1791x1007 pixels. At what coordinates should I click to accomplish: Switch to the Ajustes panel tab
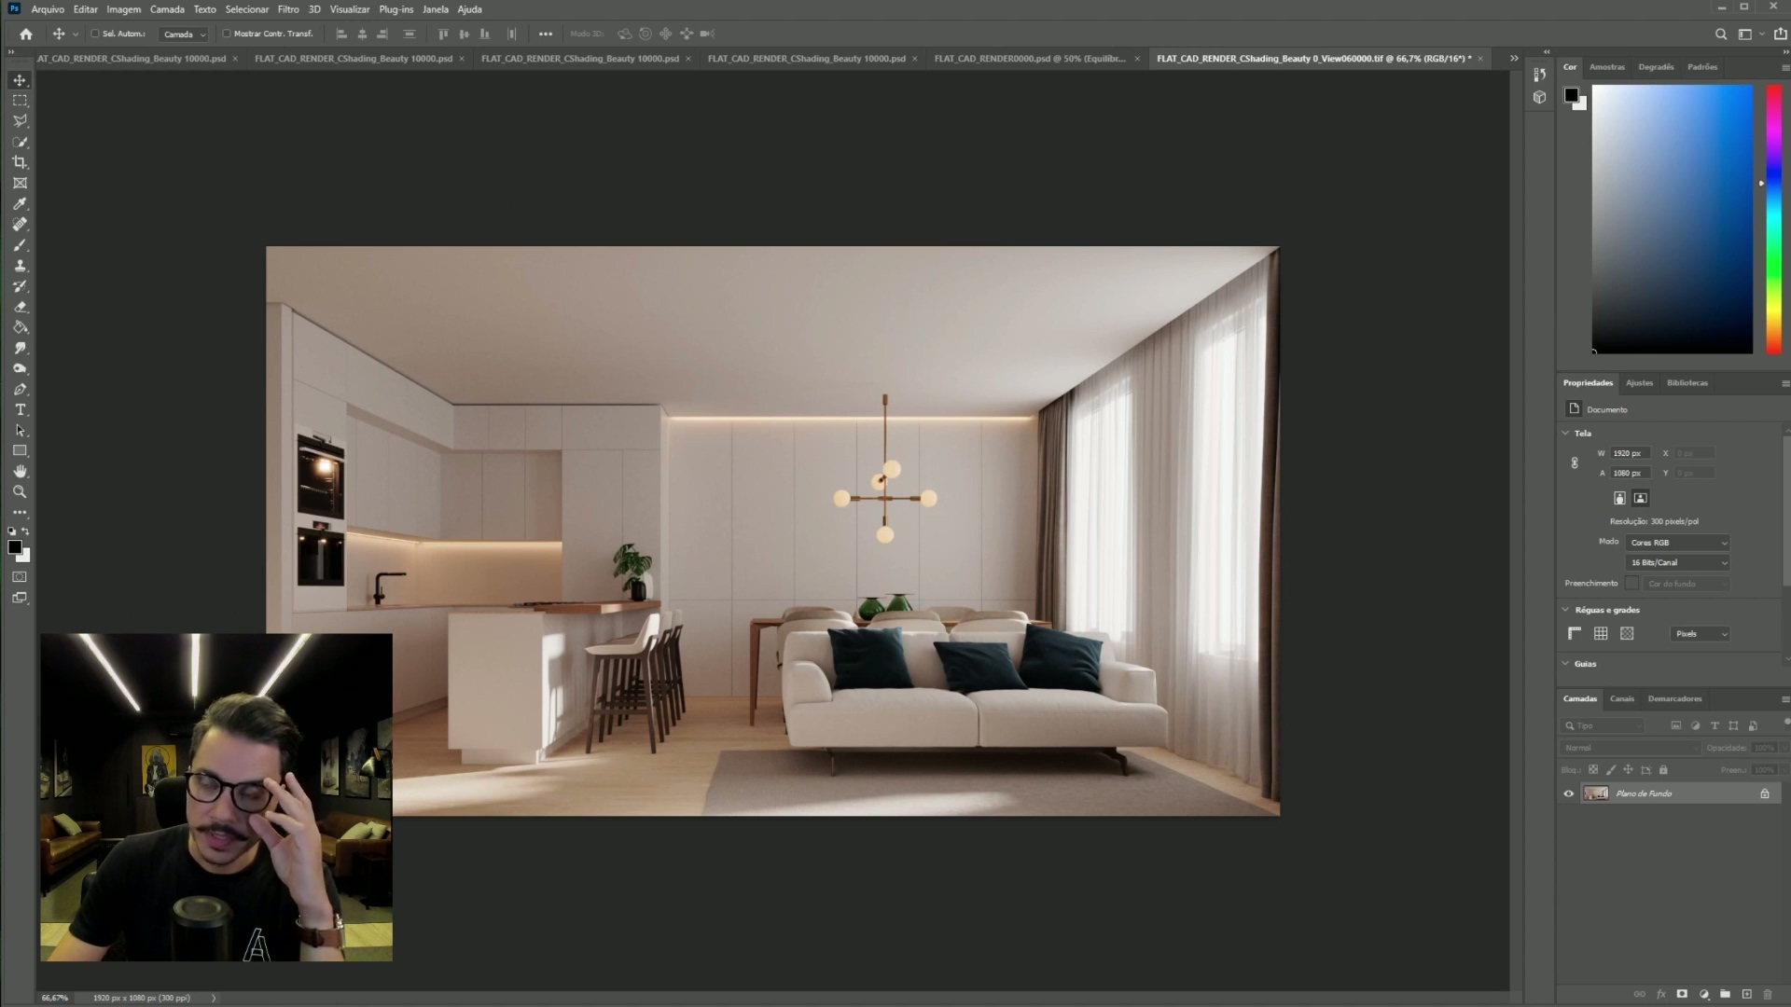click(x=1639, y=383)
